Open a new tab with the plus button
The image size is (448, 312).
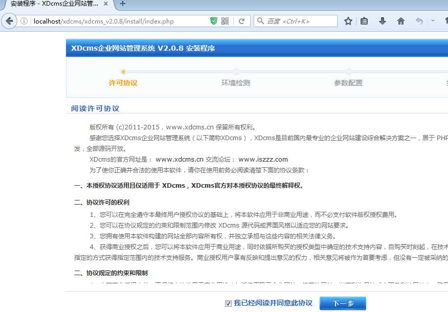(x=123, y=4)
